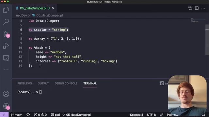This screenshot has height=117, width=209.
Task: Click the text "use Data::Dumper;"
Action: [x=44, y=21]
